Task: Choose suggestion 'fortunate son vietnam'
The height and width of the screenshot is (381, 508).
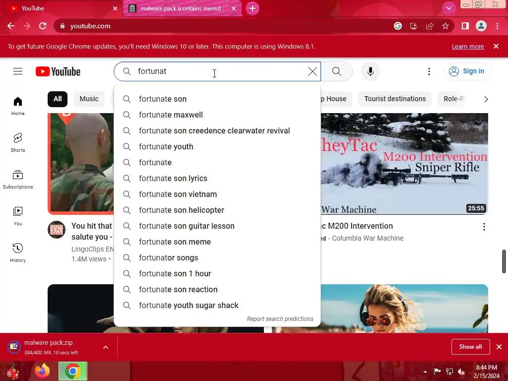Action: click(217, 194)
